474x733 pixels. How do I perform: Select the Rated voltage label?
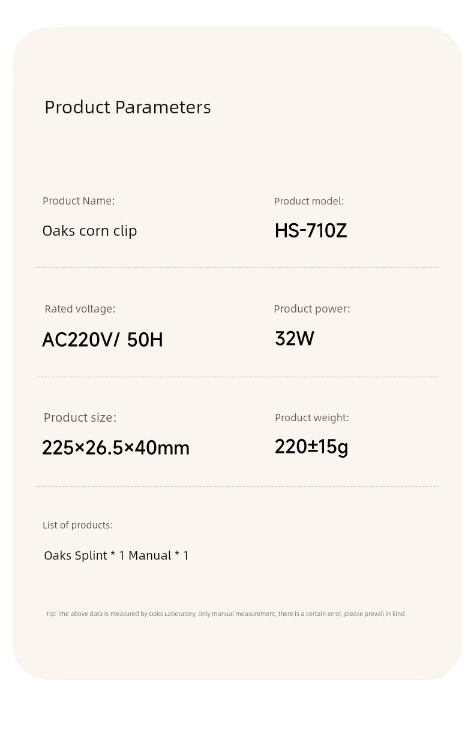click(x=80, y=309)
